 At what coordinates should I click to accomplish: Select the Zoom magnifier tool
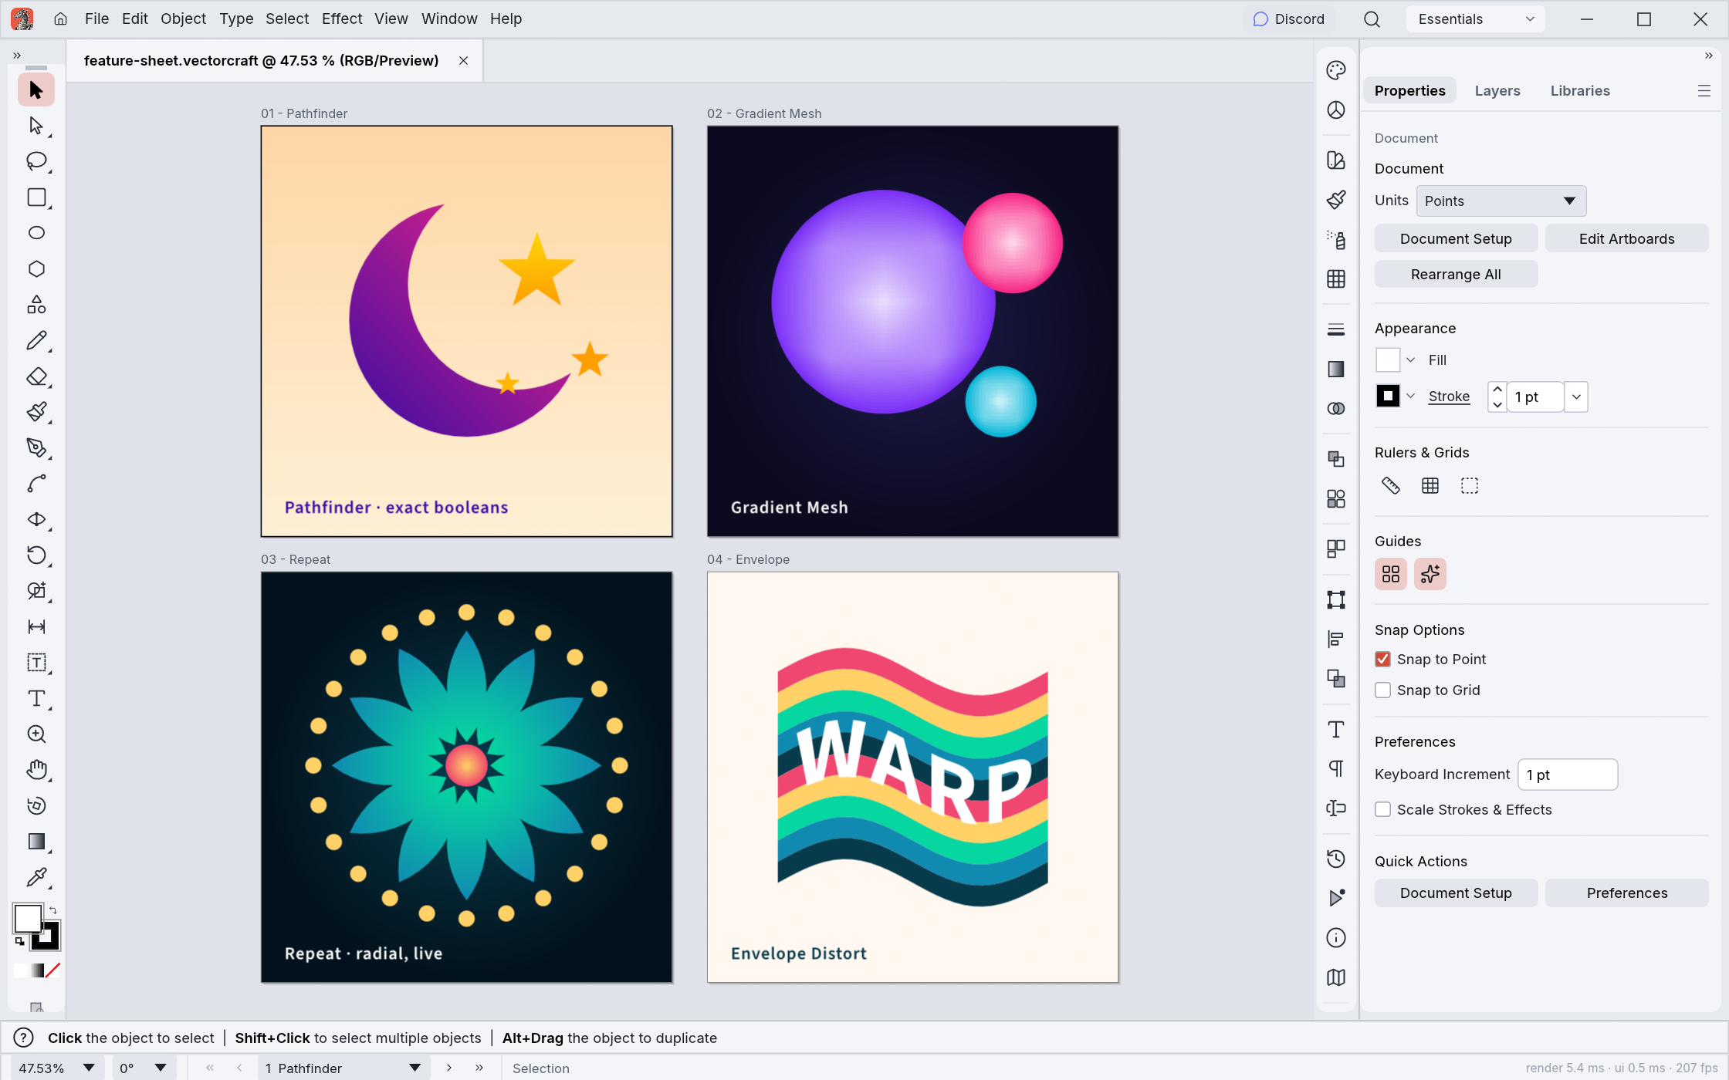36,734
